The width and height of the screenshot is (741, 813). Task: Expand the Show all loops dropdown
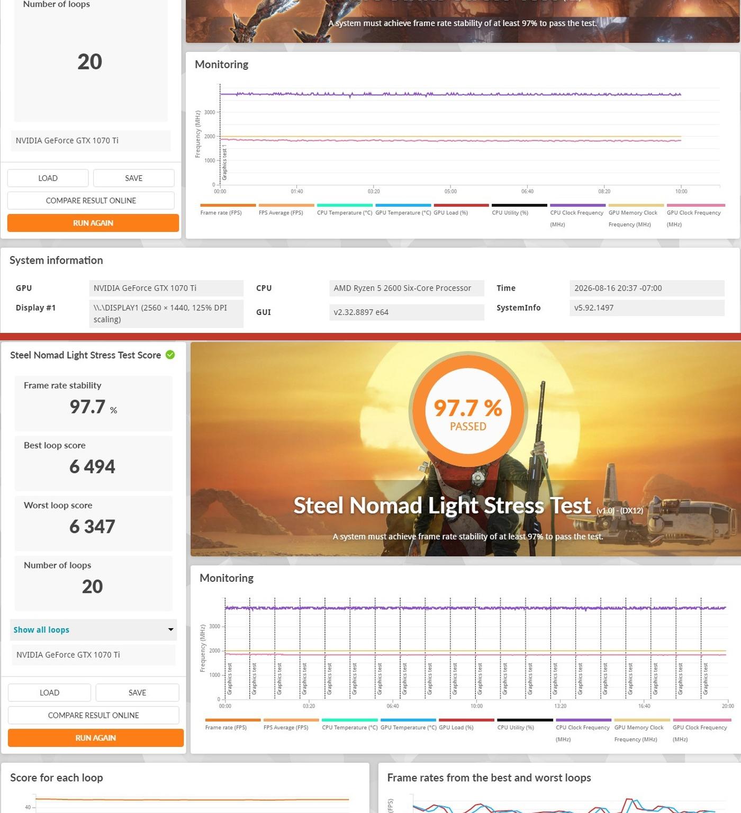pos(94,630)
